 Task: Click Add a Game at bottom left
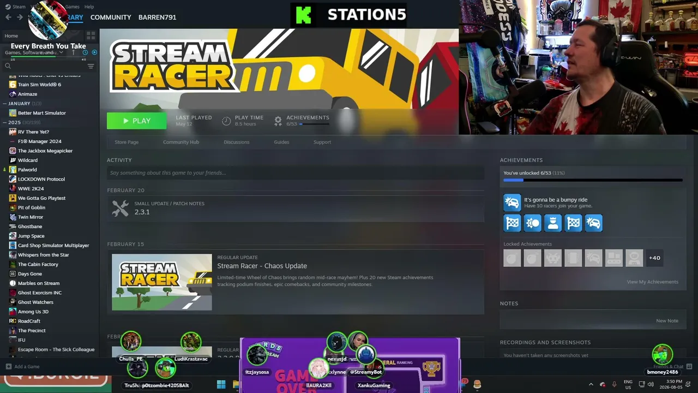pyautogui.click(x=22, y=367)
